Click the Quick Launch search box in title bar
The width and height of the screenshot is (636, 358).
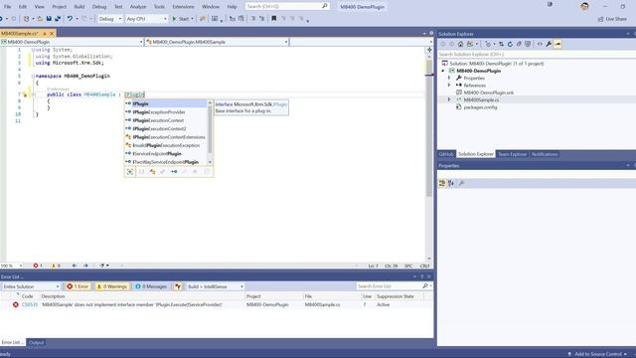[287, 7]
